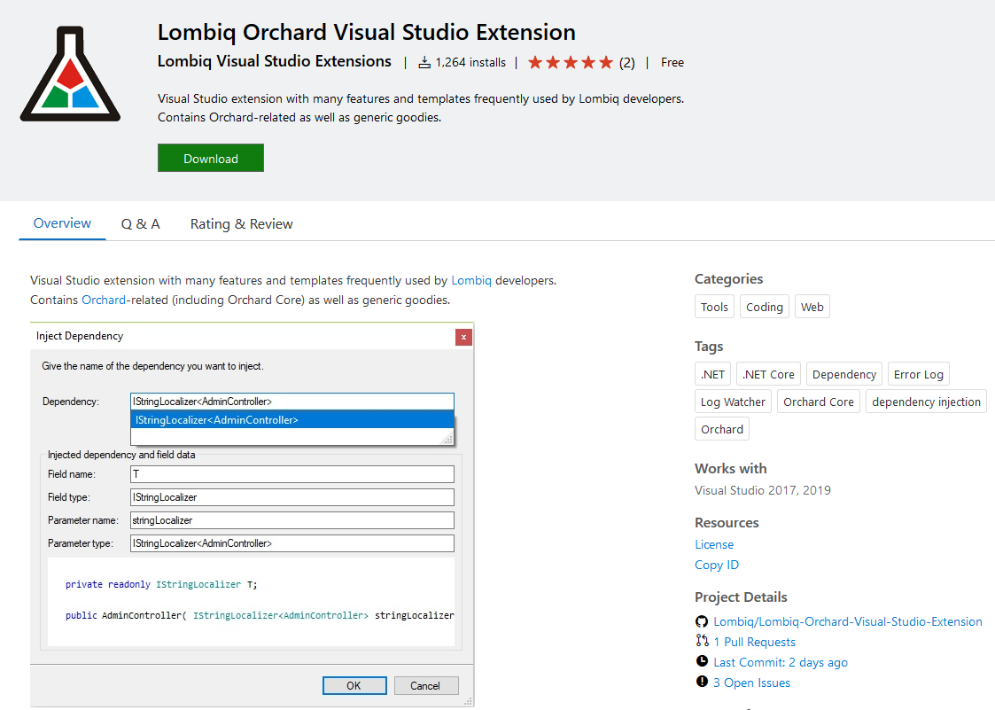Switch to the Q & A tab
The width and height of the screenshot is (995, 710).
click(x=141, y=224)
